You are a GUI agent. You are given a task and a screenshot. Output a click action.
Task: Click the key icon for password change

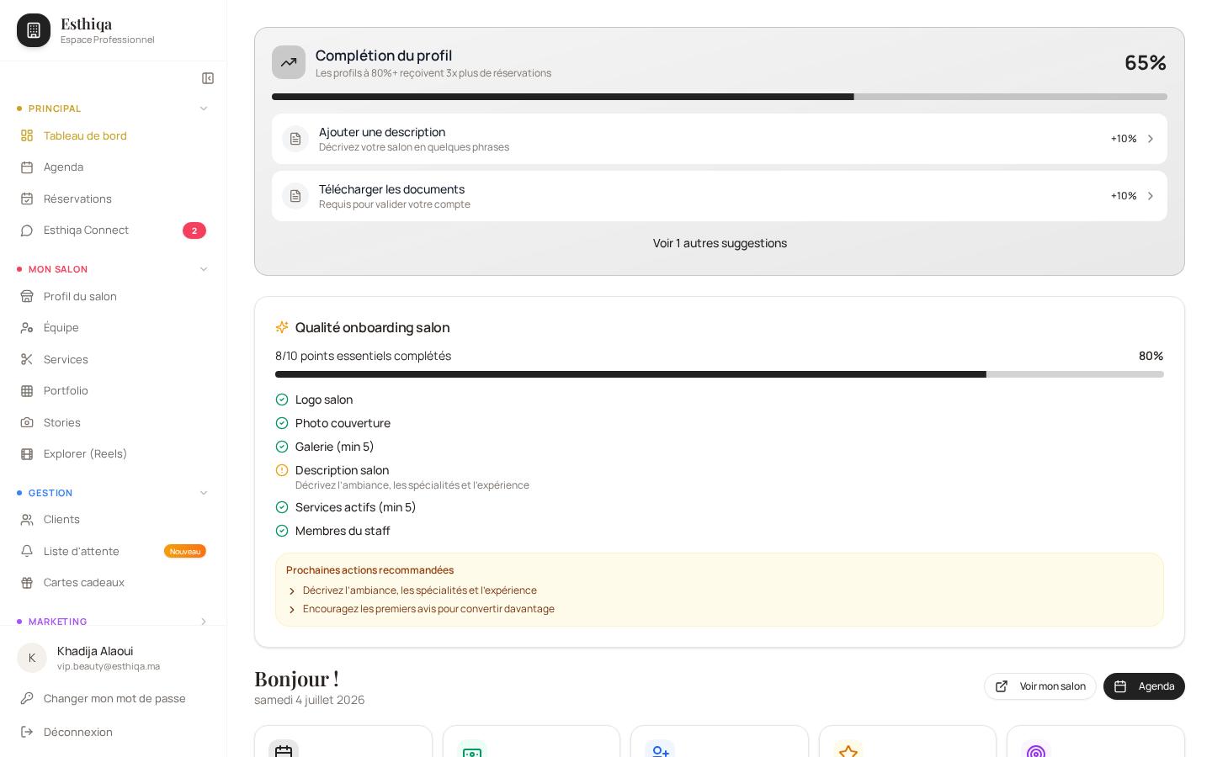(x=27, y=698)
